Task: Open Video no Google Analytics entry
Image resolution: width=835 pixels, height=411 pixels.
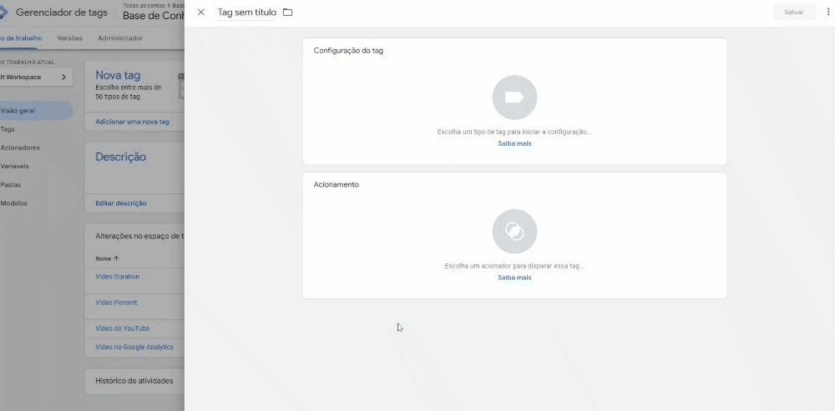Action: coord(134,347)
